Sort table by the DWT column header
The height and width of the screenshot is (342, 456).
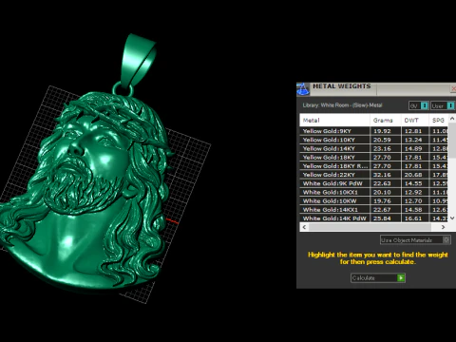point(415,121)
